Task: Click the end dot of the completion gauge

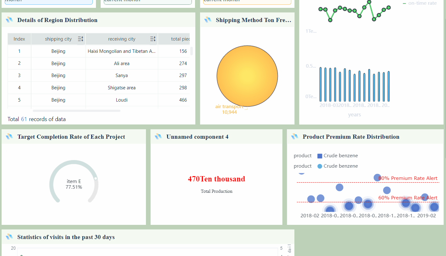Action: pos(96,178)
